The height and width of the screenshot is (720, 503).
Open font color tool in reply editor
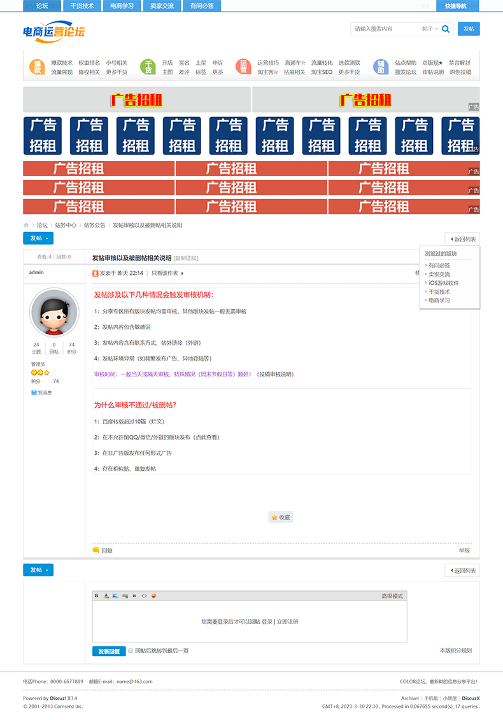[x=106, y=595]
